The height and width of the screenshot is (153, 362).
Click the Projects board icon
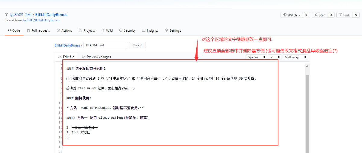click(81, 30)
